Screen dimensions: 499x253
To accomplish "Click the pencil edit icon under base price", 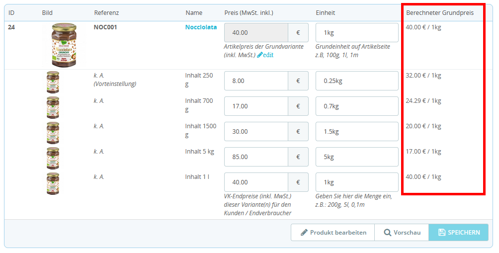I will pos(260,55).
